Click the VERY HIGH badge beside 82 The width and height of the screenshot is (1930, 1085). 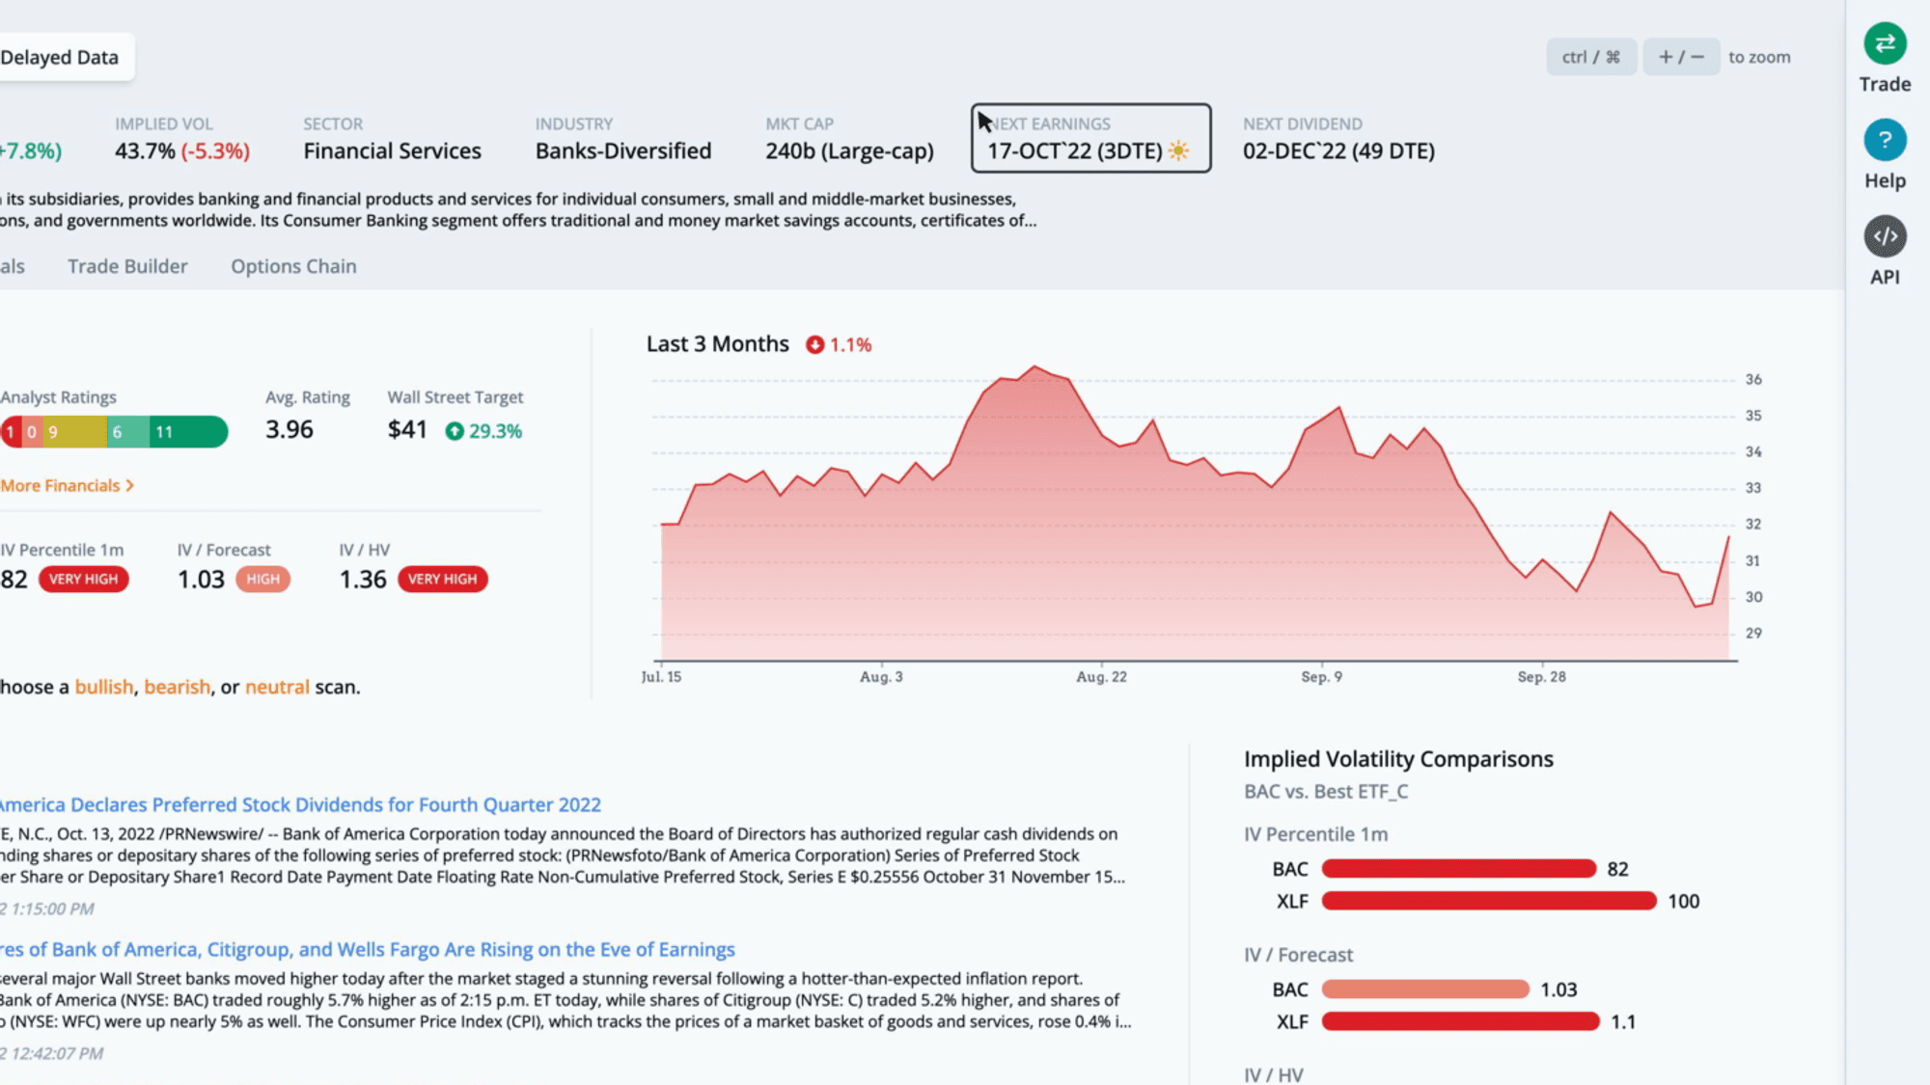click(x=83, y=579)
